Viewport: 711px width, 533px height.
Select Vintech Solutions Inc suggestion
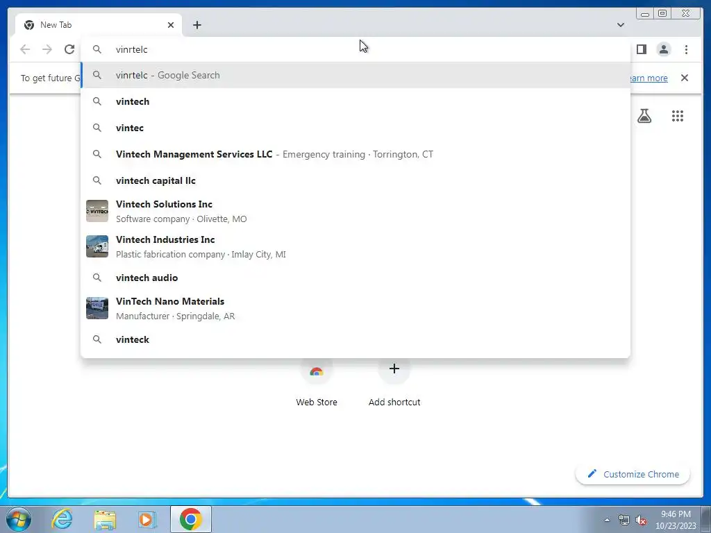pos(355,211)
